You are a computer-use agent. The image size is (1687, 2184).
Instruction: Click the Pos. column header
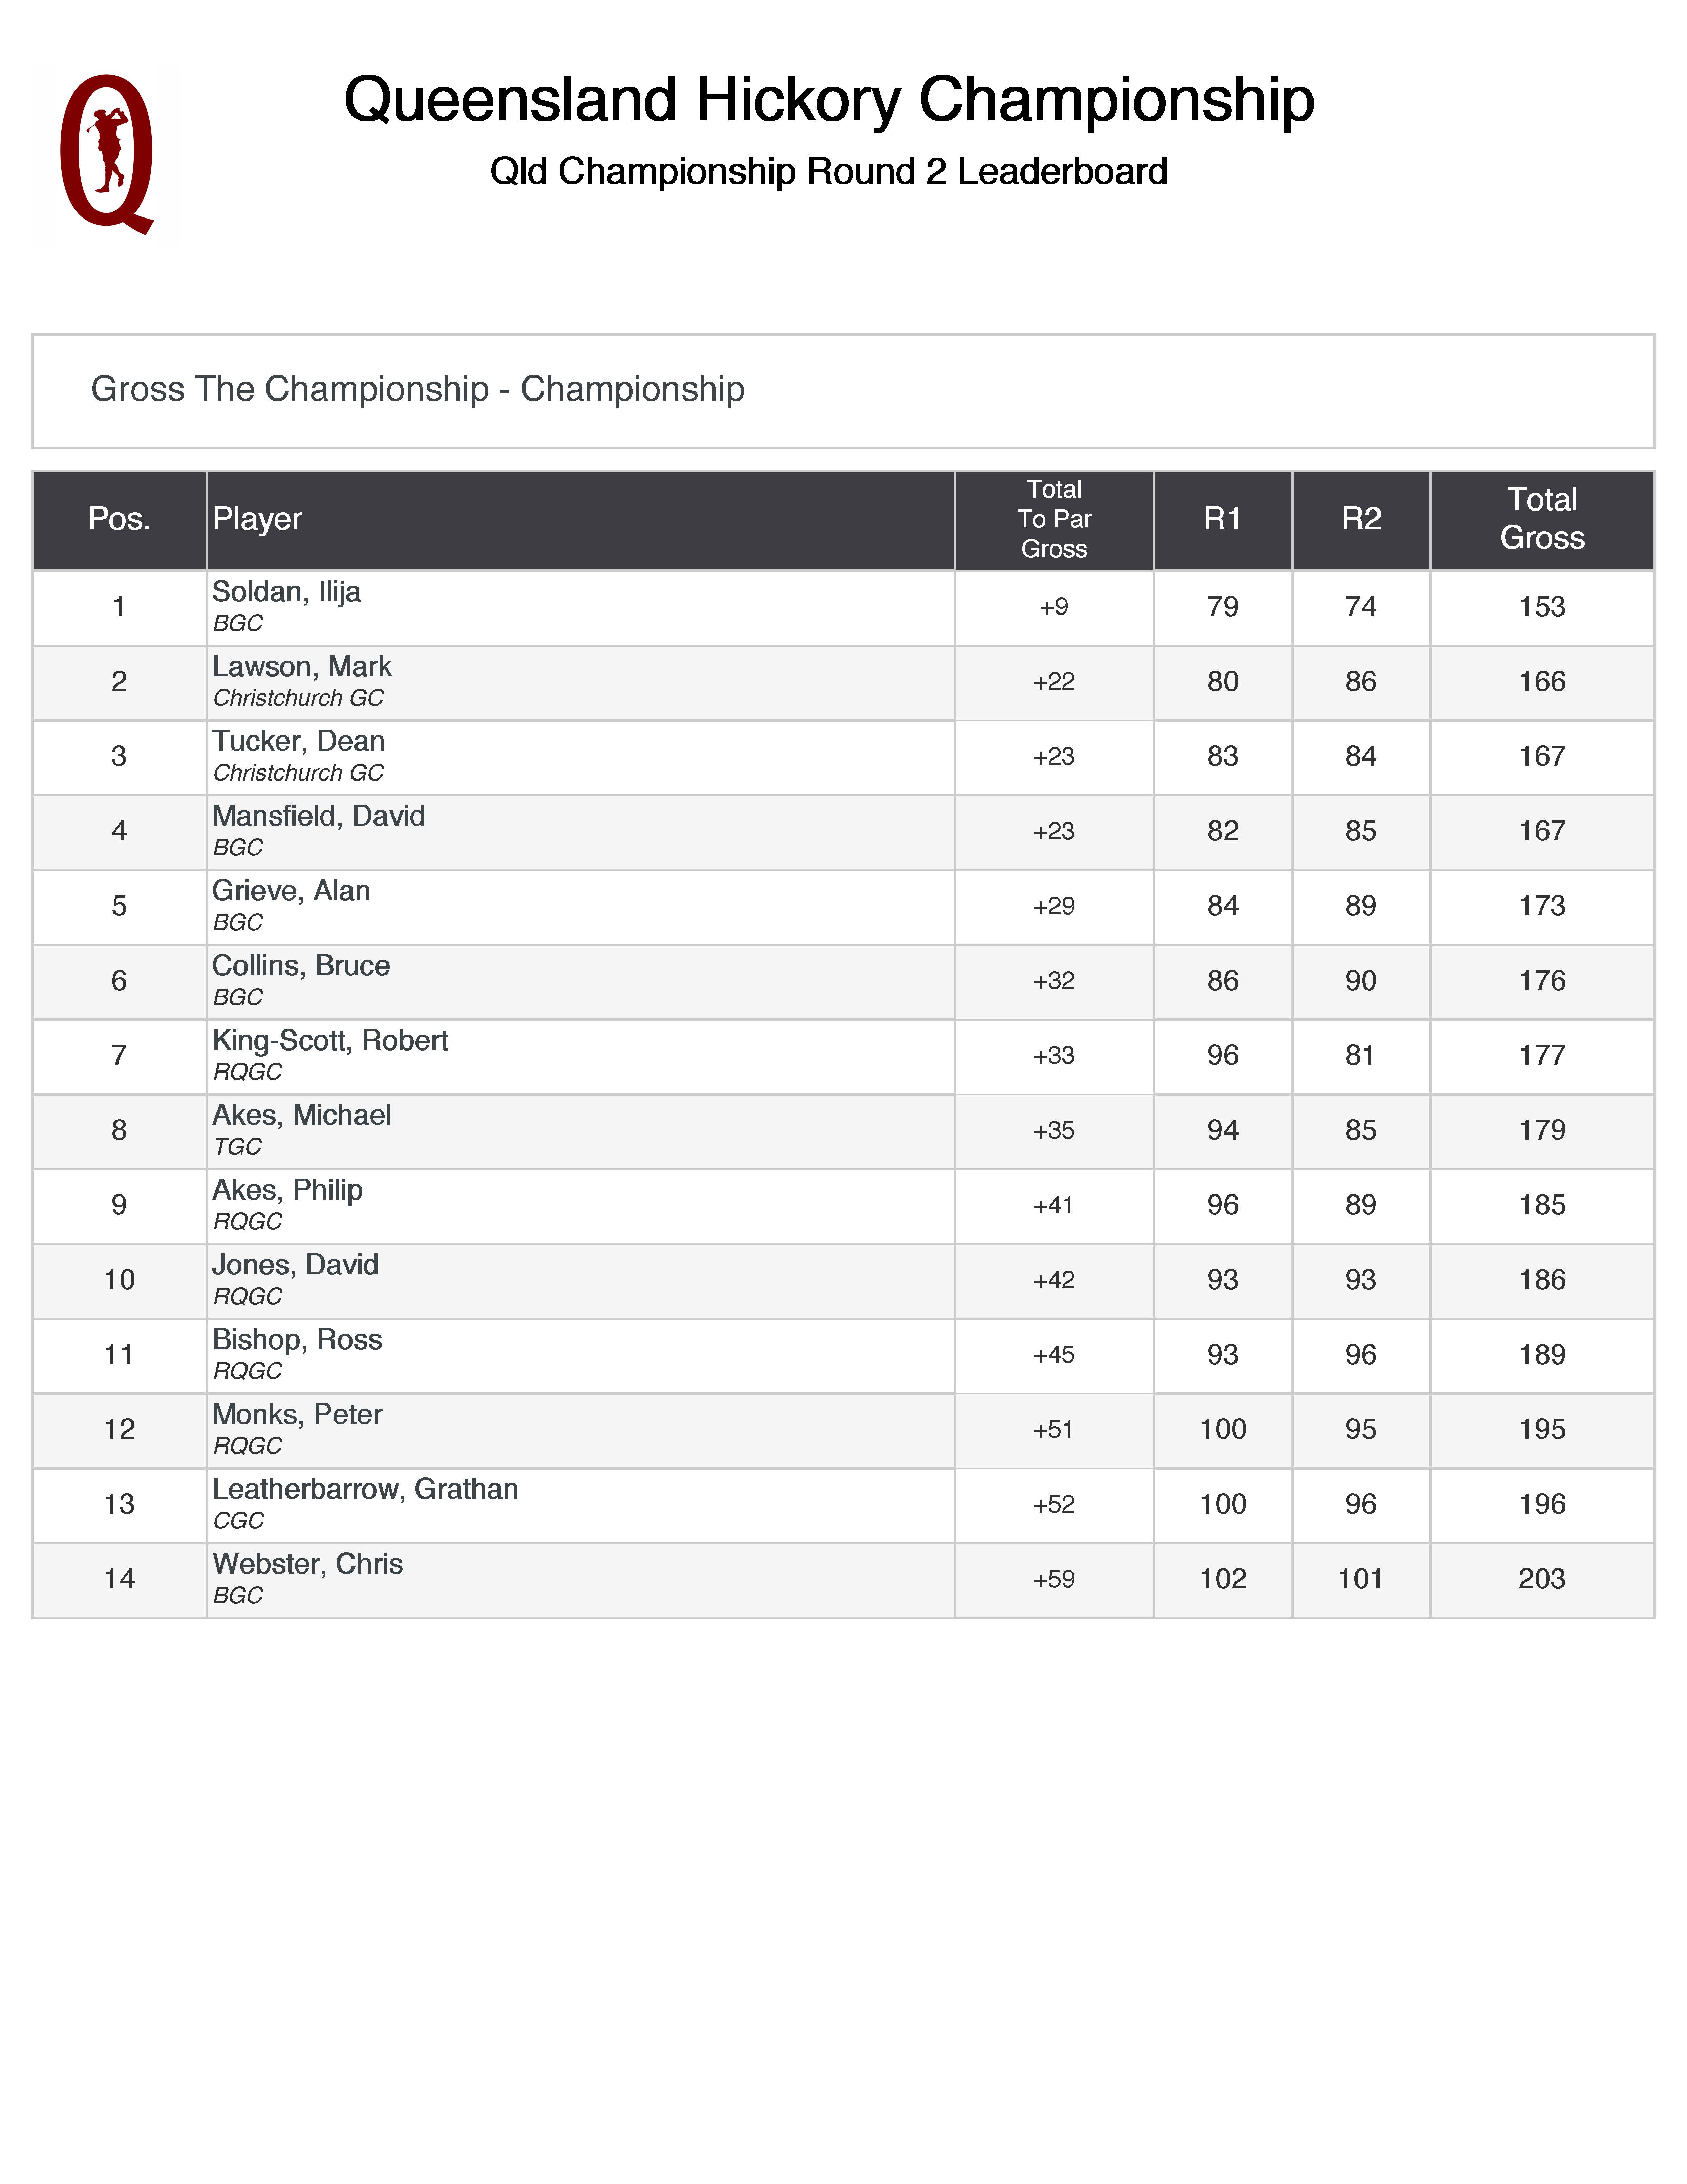pos(119,519)
